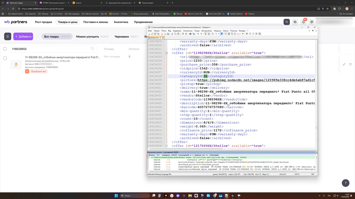The width and height of the screenshot is (355, 199).
Task: Select the Можно улучшить filter tab
Action: (92, 37)
